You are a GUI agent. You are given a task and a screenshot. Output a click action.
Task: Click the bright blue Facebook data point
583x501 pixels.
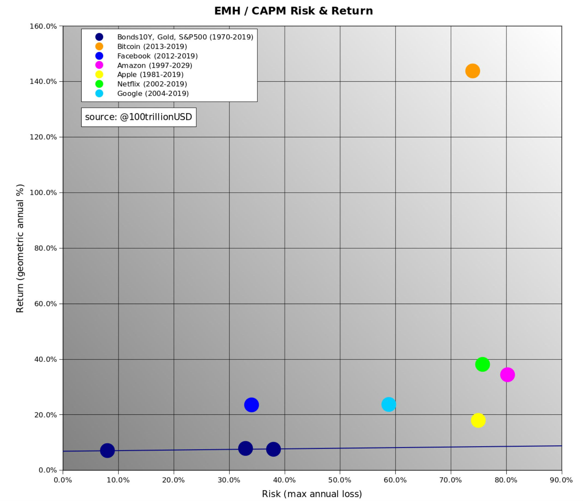pyautogui.click(x=251, y=405)
